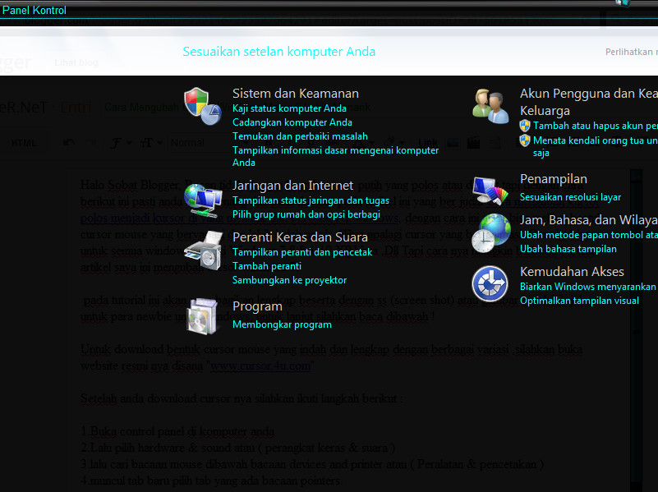Open Kaji status komputer Anda

(289, 108)
